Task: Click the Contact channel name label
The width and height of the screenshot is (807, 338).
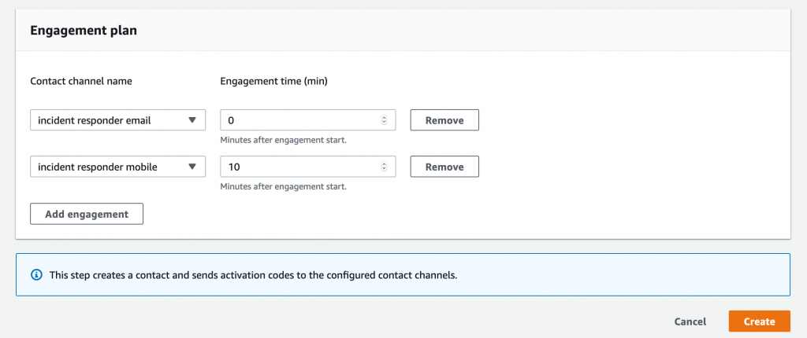Action: coord(81,81)
